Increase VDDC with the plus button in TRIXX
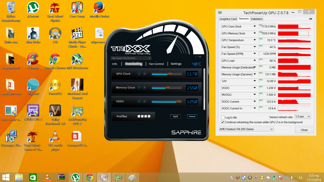 pyautogui.click(x=145, y=101)
